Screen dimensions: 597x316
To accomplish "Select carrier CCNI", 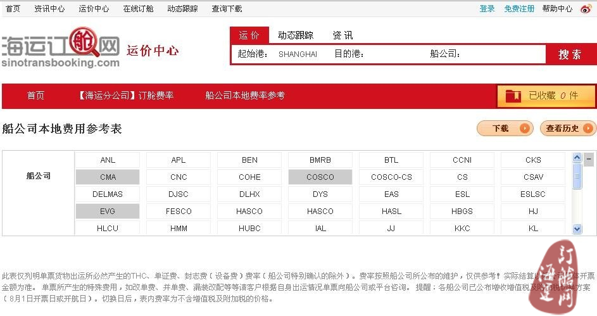I will pos(462,160).
